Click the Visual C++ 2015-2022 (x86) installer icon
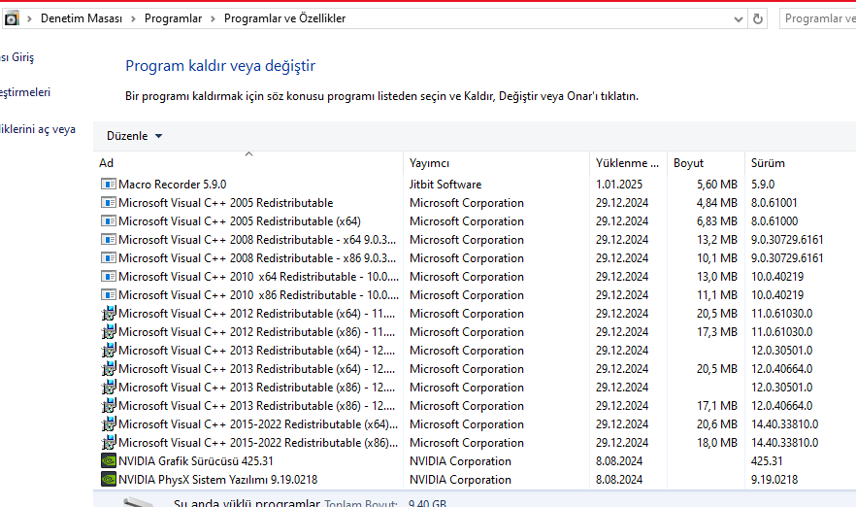The height and width of the screenshot is (507, 856). (x=109, y=443)
